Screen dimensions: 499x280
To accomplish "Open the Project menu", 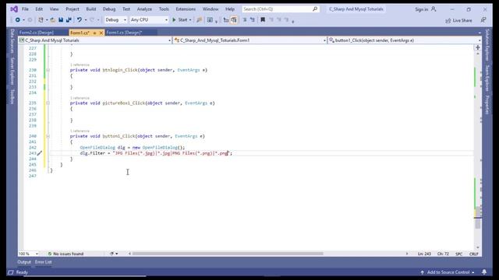I will coord(73,9).
